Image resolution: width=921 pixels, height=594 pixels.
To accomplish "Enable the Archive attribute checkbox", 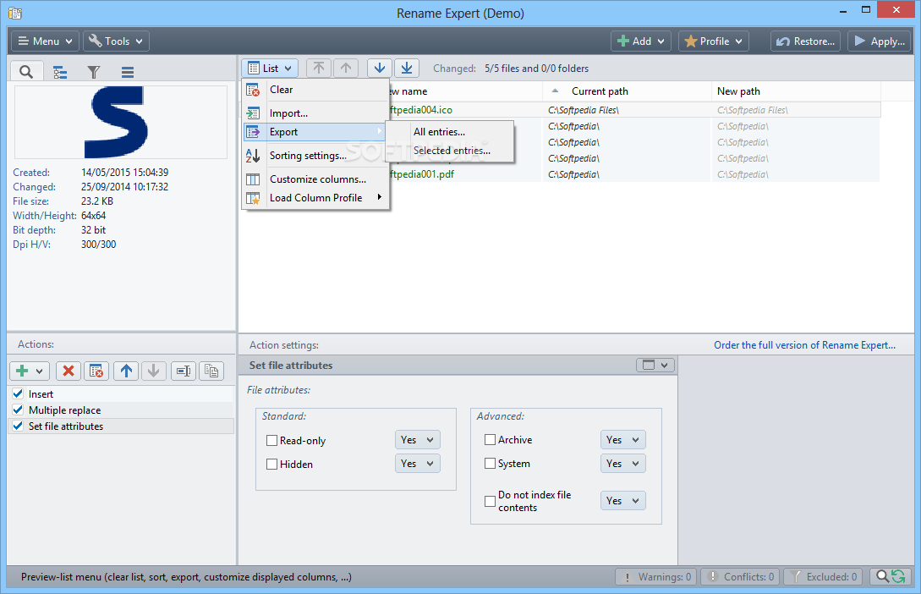I will 490,439.
